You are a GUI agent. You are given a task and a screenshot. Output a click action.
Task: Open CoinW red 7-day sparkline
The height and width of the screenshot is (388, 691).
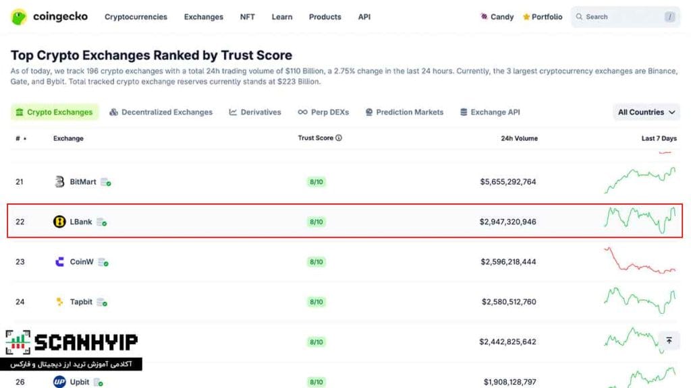pos(640,260)
